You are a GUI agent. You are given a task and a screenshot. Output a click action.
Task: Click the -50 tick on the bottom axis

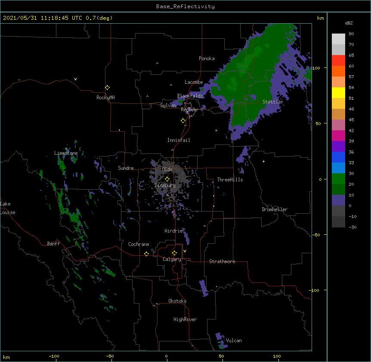[110, 356]
